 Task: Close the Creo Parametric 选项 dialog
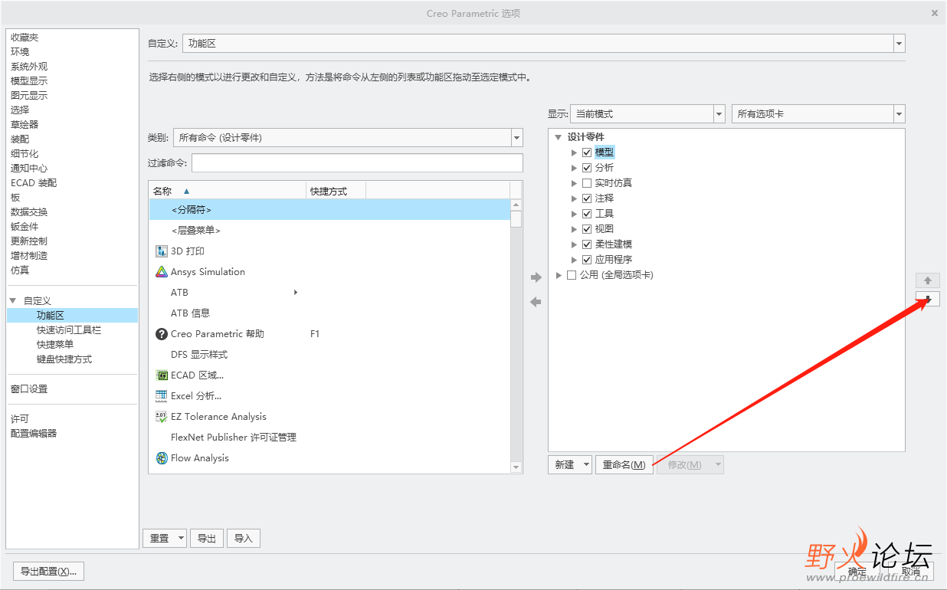click(934, 13)
